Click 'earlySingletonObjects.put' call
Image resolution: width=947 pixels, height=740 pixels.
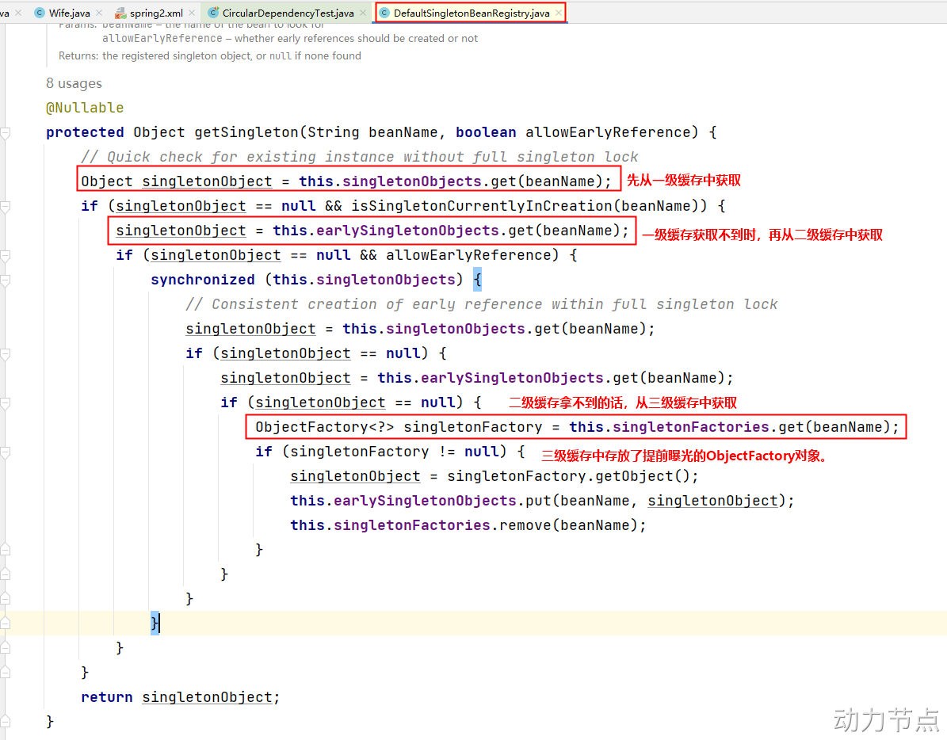pos(442,501)
